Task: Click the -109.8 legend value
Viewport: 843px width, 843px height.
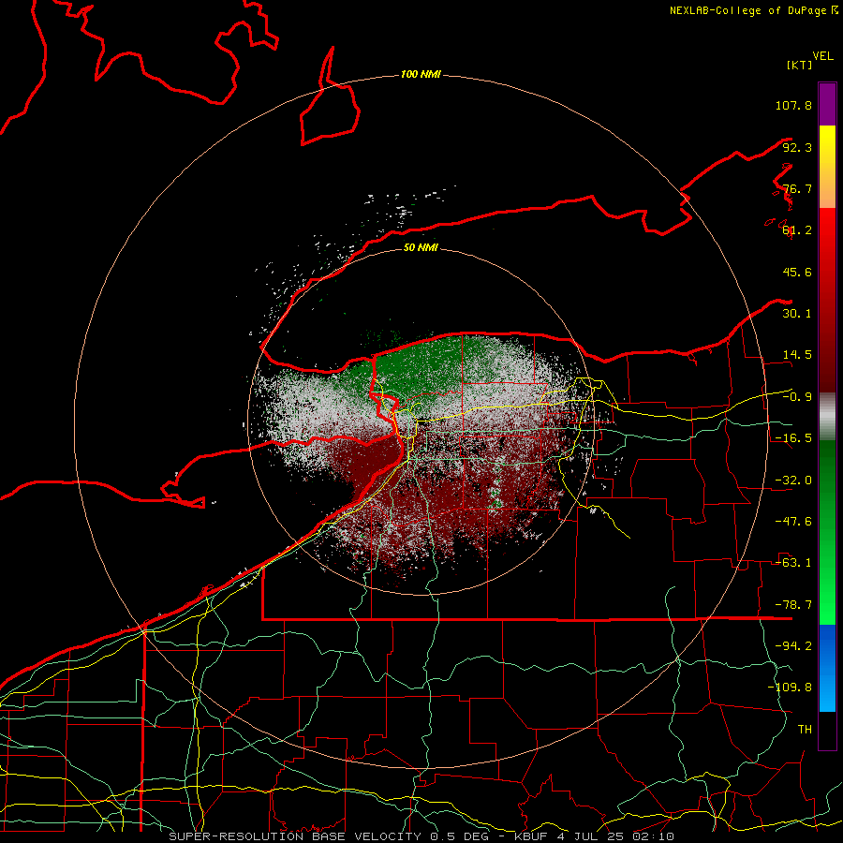Action: [790, 688]
